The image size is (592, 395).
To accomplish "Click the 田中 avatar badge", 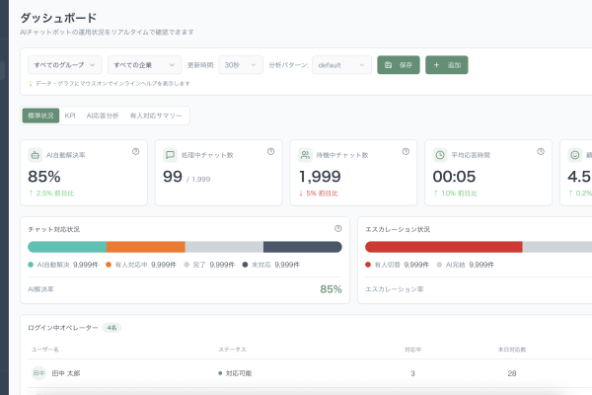I will coord(38,373).
